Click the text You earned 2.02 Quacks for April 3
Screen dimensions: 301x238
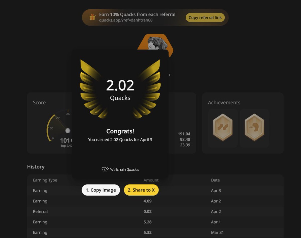tap(120, 140)
